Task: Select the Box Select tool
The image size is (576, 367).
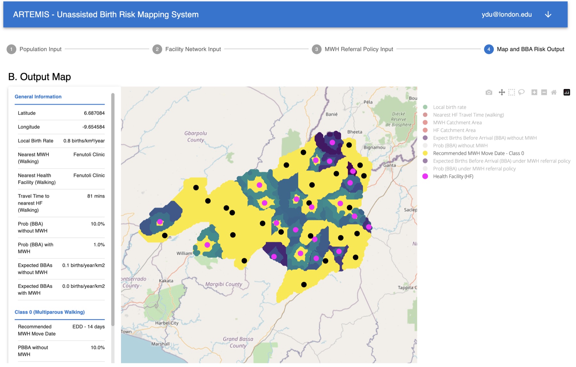Action: [x=512, y=92]
